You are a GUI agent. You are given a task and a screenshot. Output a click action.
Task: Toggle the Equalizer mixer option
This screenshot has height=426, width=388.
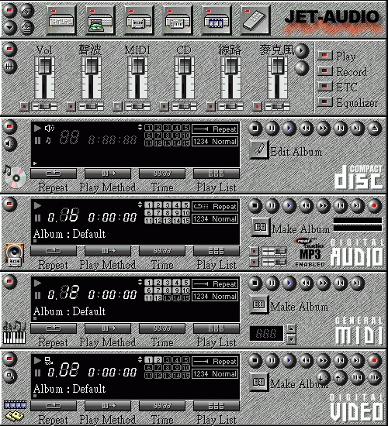[x=324, y=102]
